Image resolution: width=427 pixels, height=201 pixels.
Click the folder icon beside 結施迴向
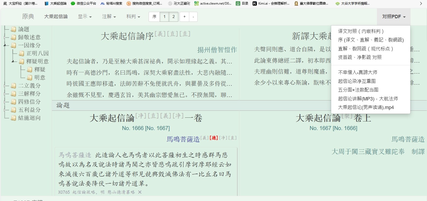tap(13, 118)
